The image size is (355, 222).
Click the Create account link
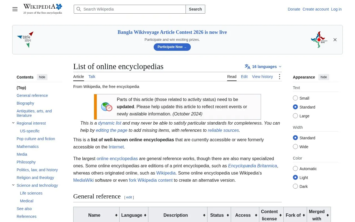click(x=316, y=9)
